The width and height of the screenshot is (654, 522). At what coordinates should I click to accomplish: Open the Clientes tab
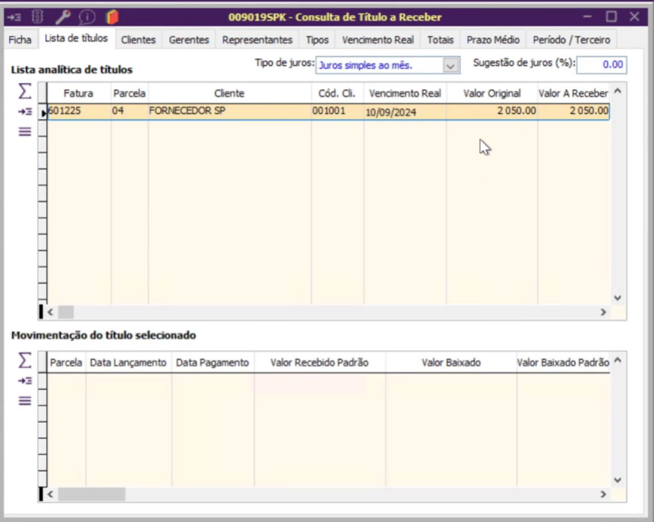pos(138,40)
